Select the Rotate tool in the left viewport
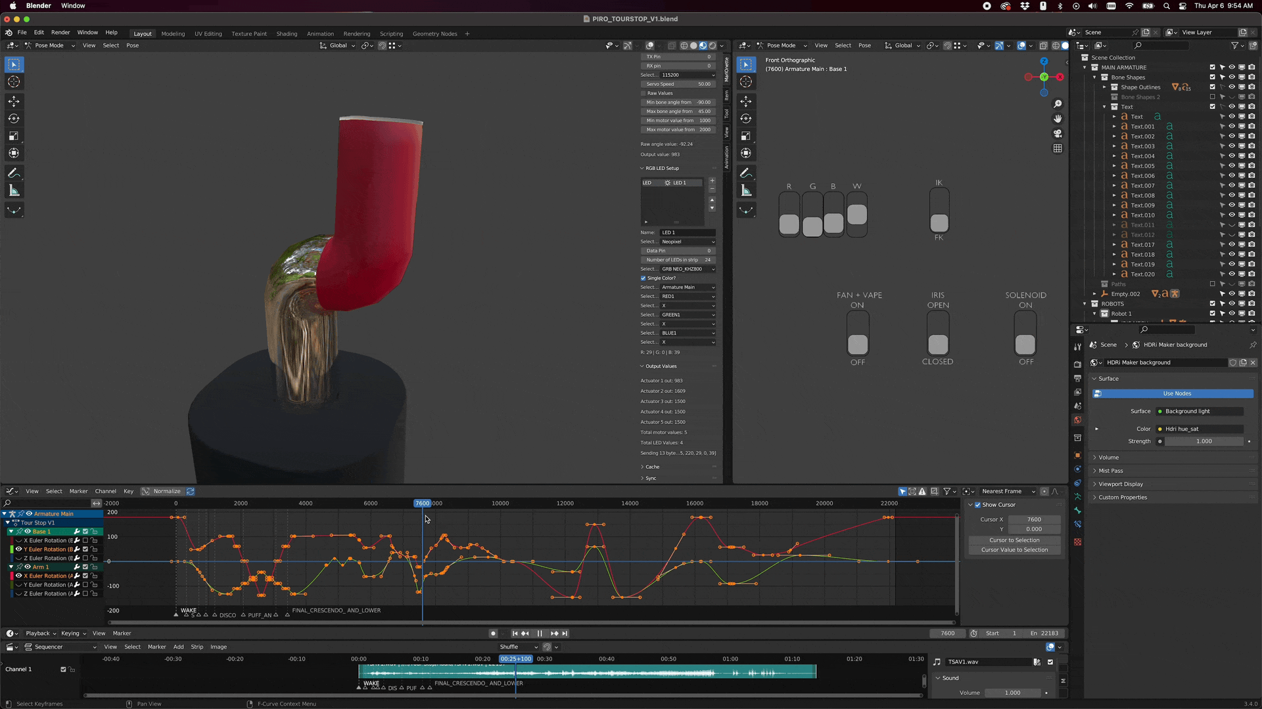 click(x=14, y=119)
